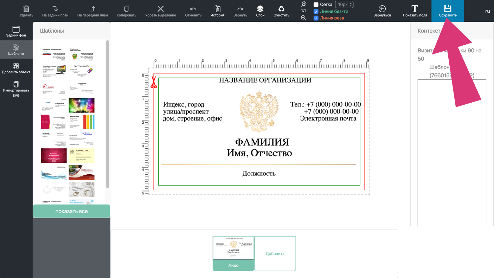Zoom in with the plus magnifier

(x=304, y=4)
